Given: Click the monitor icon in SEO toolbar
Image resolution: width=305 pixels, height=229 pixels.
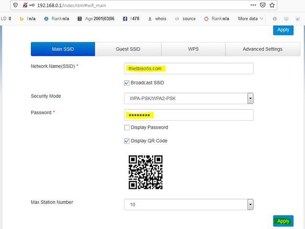Looking at the screenshot, I should tap(286, 19).
